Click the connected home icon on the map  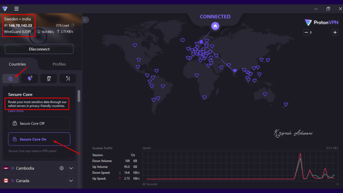click(215, 26)
